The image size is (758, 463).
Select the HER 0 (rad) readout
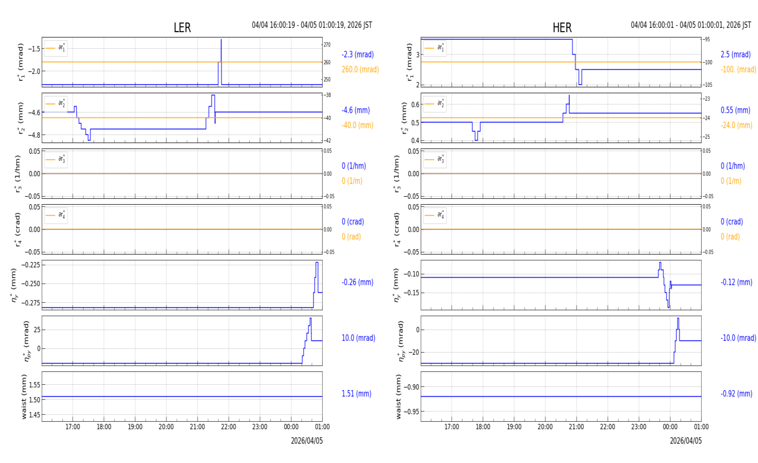pyautogui.click(x=730, y=237)
